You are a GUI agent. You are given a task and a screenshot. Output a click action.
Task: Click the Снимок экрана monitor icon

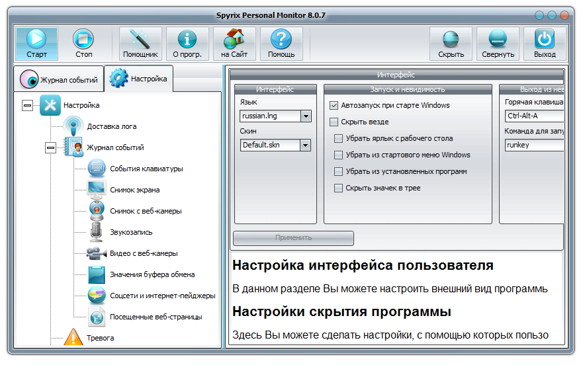click(97, 190)
